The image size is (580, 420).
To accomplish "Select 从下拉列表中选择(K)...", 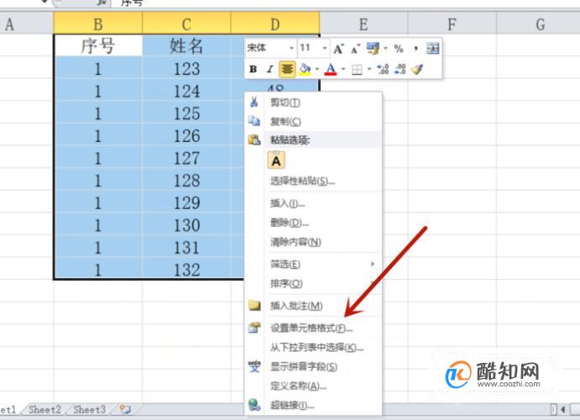I will [x=313, y=347].
